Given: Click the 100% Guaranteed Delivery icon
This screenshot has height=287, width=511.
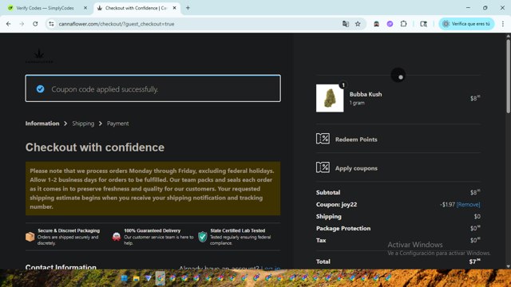Looking at the screenshot, I should [x=117, y=237].
